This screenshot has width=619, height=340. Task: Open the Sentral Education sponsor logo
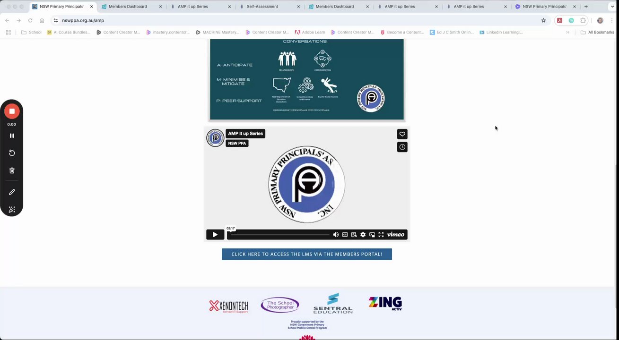tap(333, 304)
